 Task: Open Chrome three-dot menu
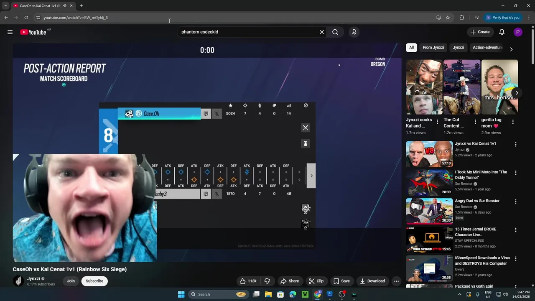(529, 18)
